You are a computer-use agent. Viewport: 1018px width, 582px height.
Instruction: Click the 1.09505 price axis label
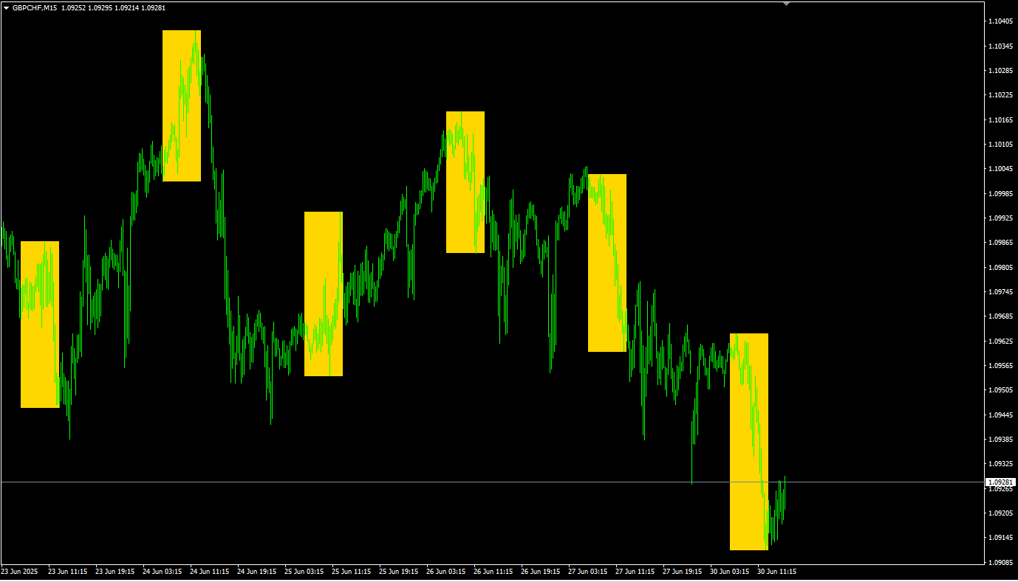tap(1001, 390)
